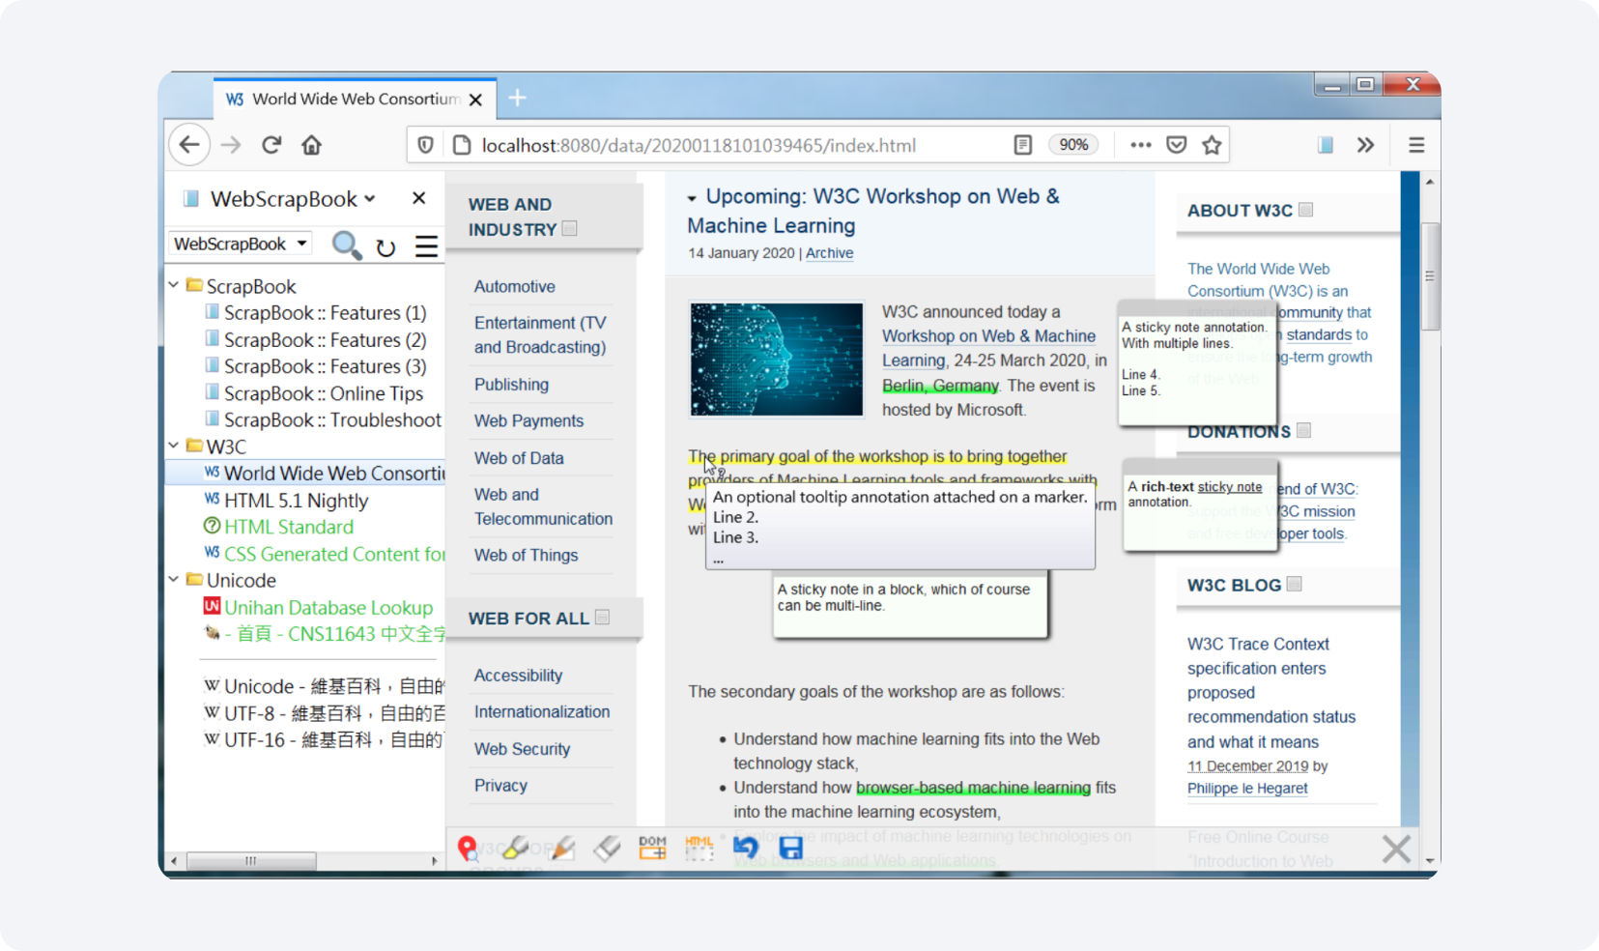
Task: Activate the HTML editor tool
Action: click(x=699, y=849)
